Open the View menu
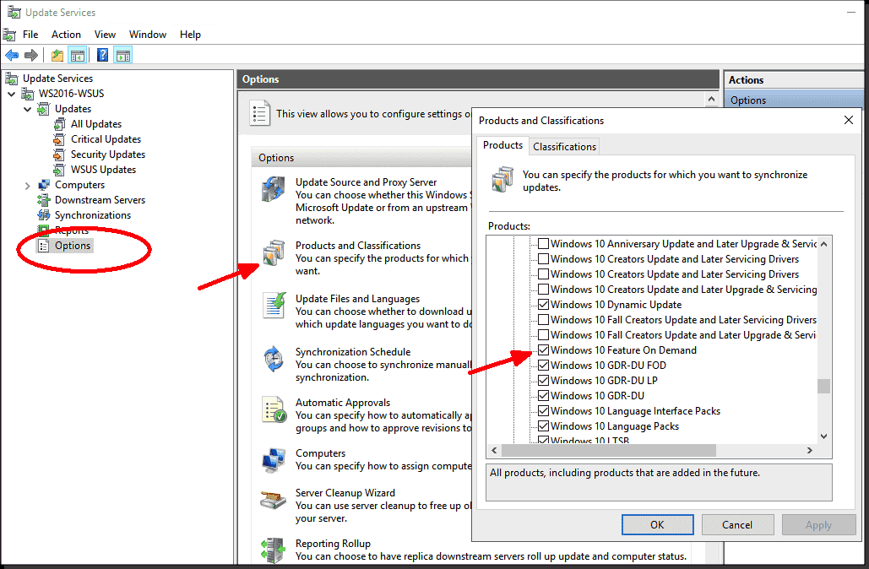The height and width of the screenshot is (569, 869). pyautogui.click(x=105, y=35)
